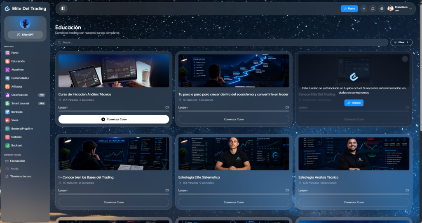Open the Burbujas sidebar icon

pyautogui.click(x=7, y=112)
